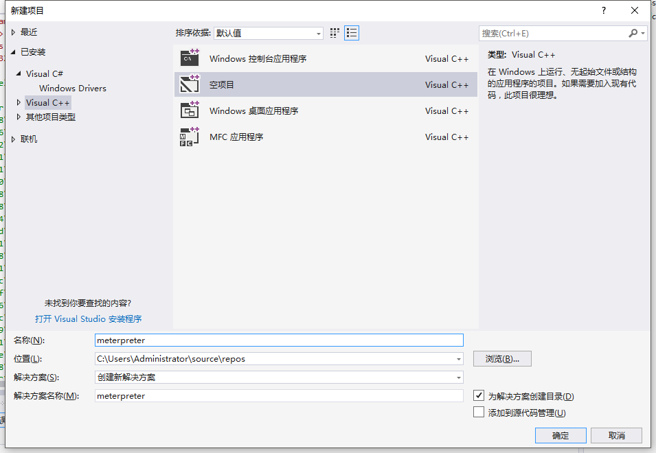
Task: Close the new project dialog
Action: coord(634,10)
